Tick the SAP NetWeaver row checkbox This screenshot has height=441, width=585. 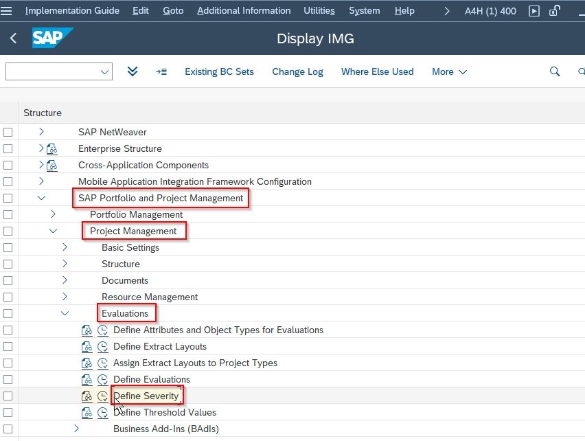click(8, 132)
